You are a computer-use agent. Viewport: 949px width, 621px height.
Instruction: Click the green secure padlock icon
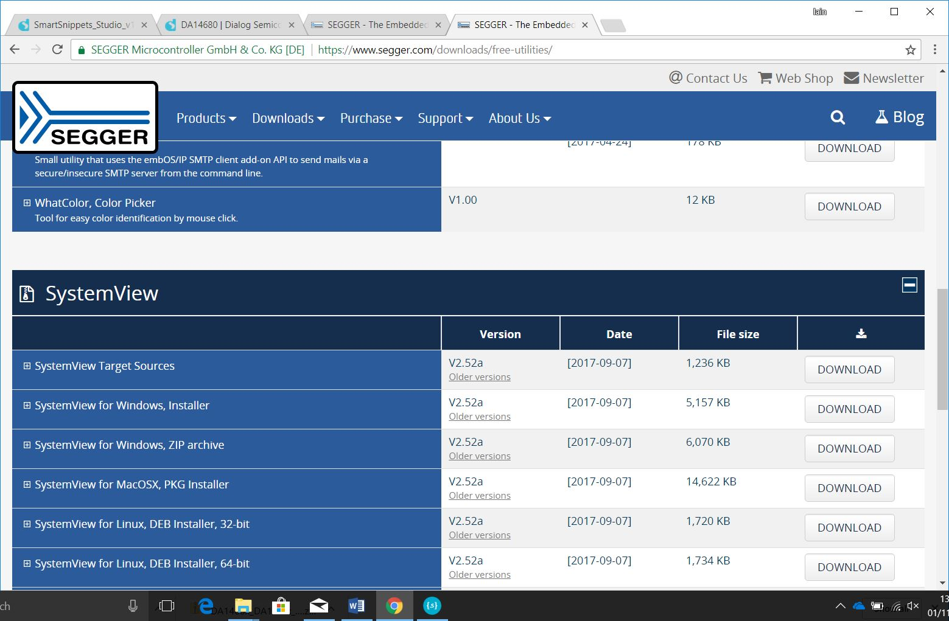[82, 50]
